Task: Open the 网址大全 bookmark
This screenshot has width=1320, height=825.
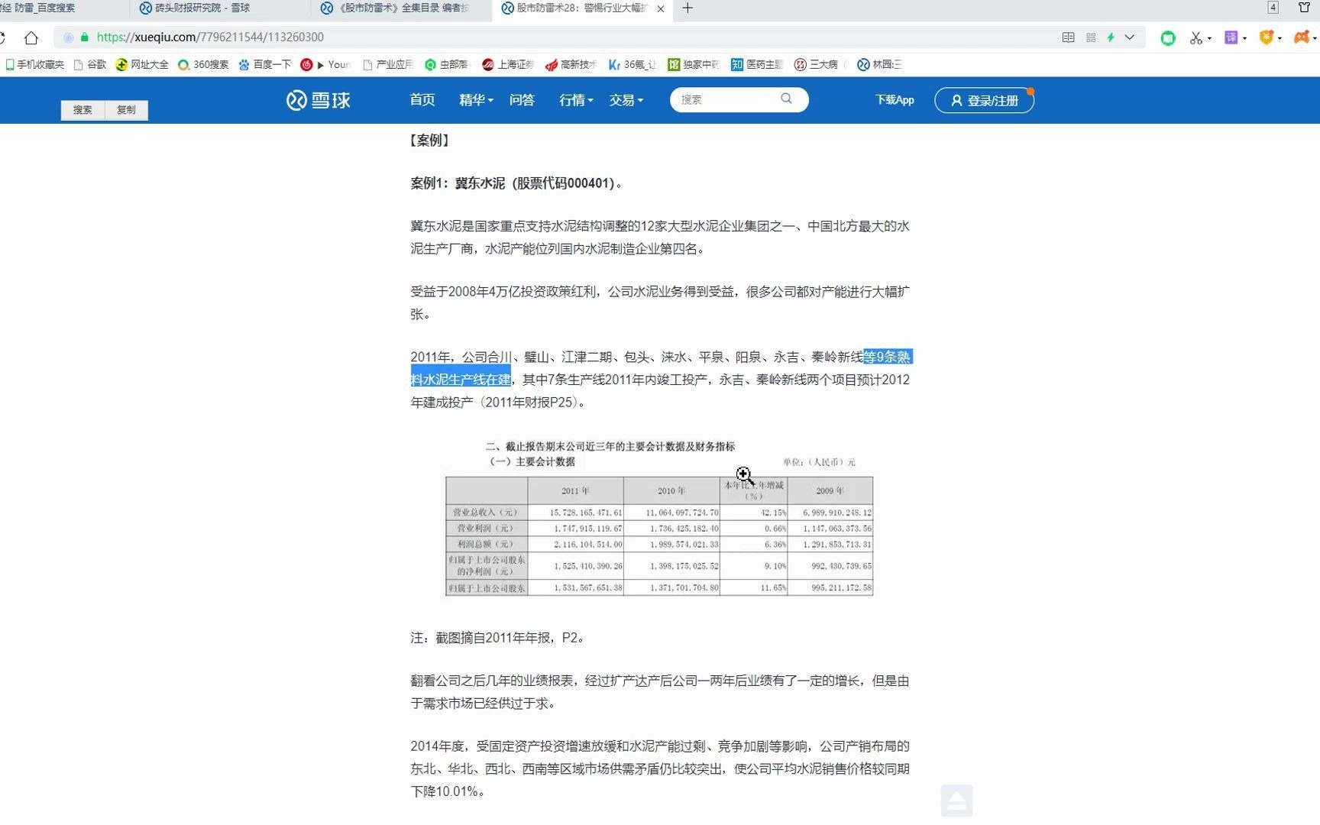Action: tap(142, 65)
